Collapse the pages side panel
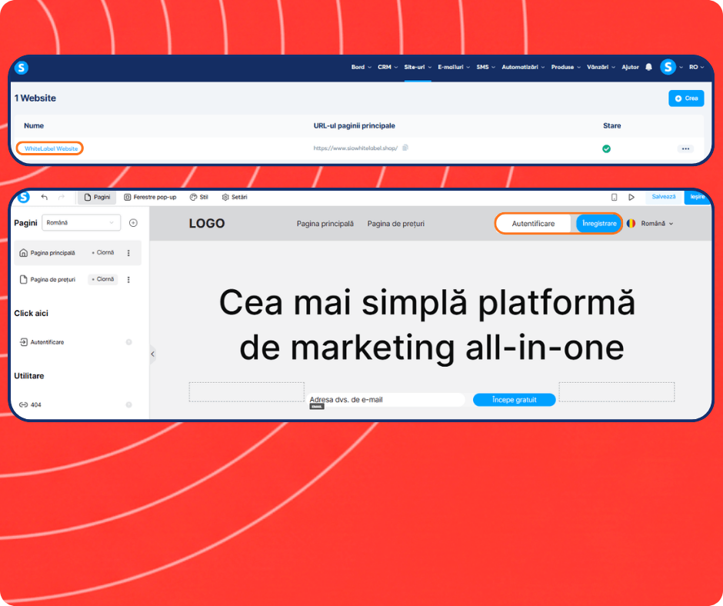This screenshot has height=606, width=723. (152, 355)
